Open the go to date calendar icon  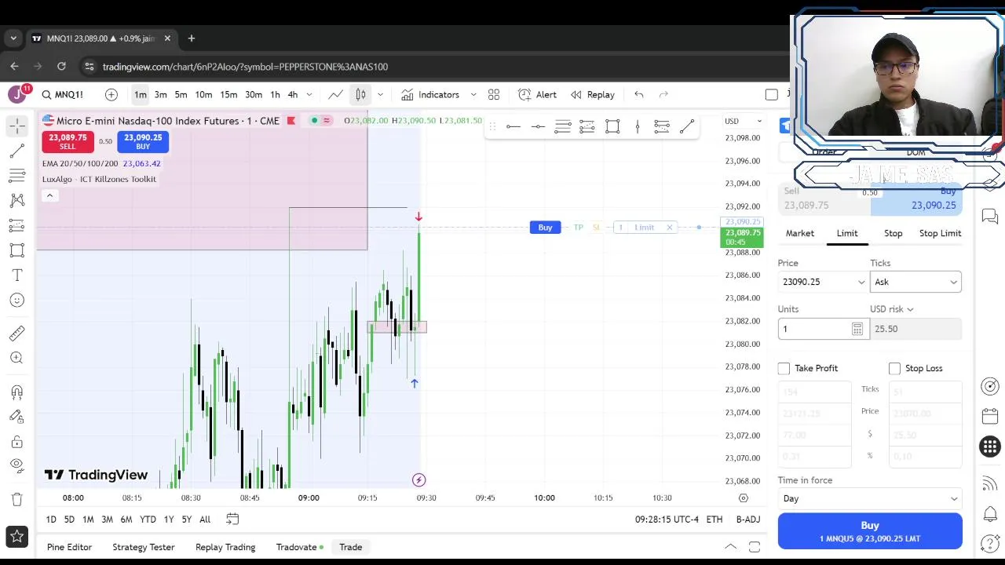[232, 519]
